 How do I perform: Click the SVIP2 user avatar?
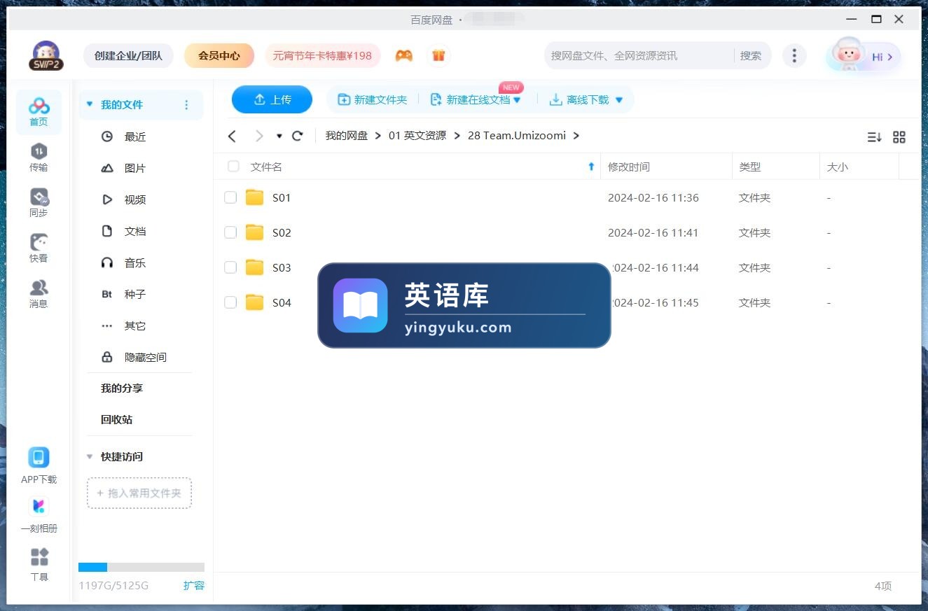click(x=46, y=55)
